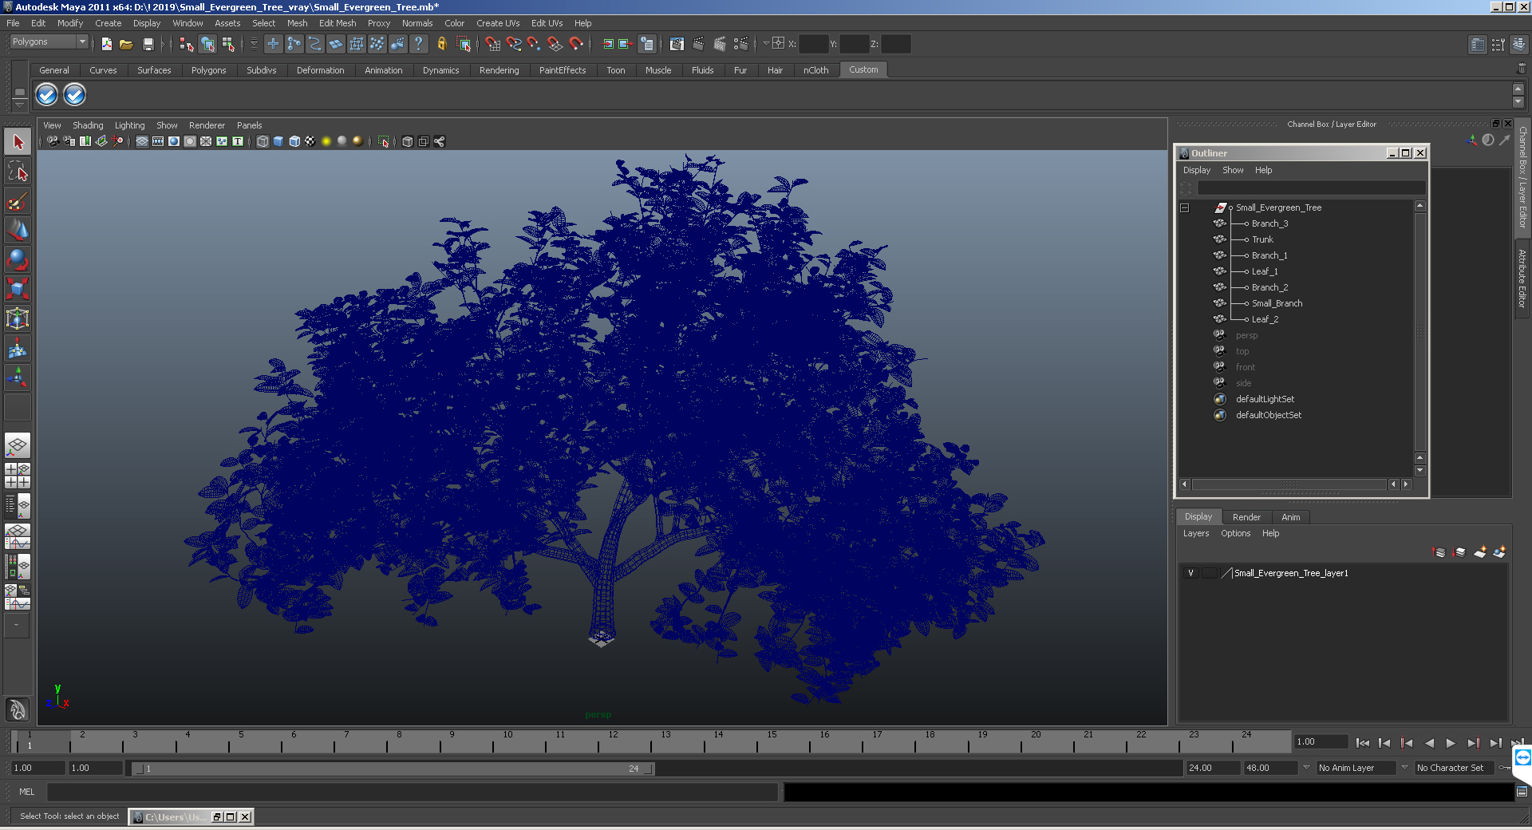Open the Edit Mesh menu
1532x830 pixels.
coord(338,23)
